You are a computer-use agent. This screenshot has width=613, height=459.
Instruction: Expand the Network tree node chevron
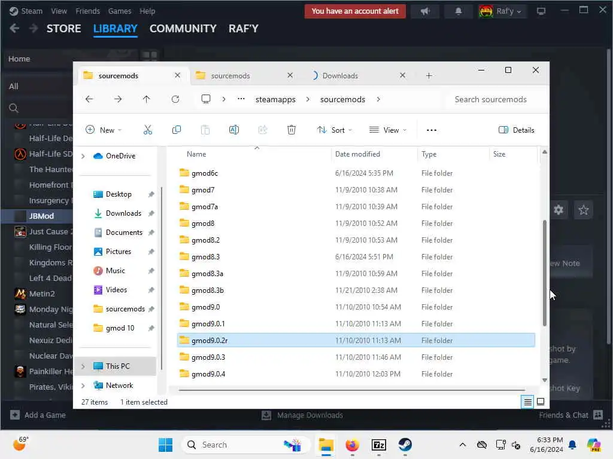[x=83, y=385]
